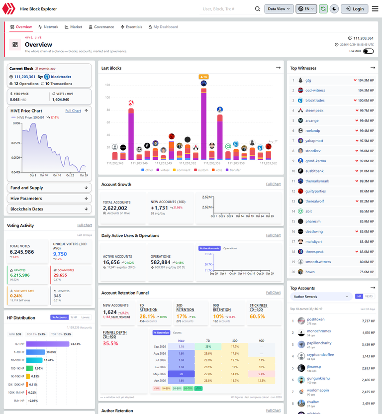Click the monochromes account avatar
The width and height of the screenshot is (382, 414).
click(x=301, y=333)
